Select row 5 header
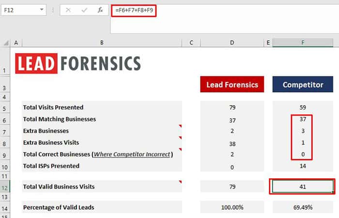This screenshot has height=218, width=339. click(5, 107)
